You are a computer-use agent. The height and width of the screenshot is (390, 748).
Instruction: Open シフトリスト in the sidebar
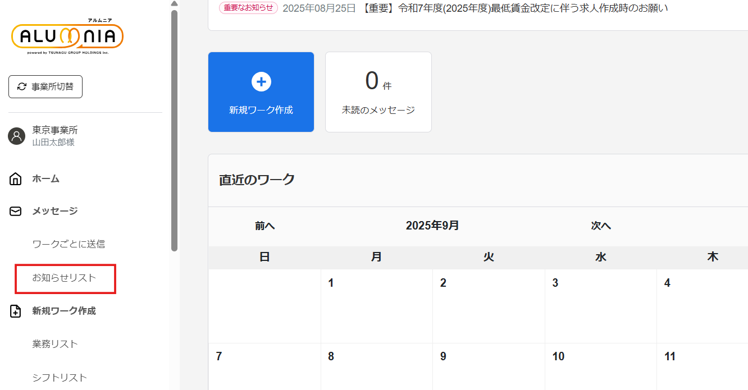coord(60,378)
